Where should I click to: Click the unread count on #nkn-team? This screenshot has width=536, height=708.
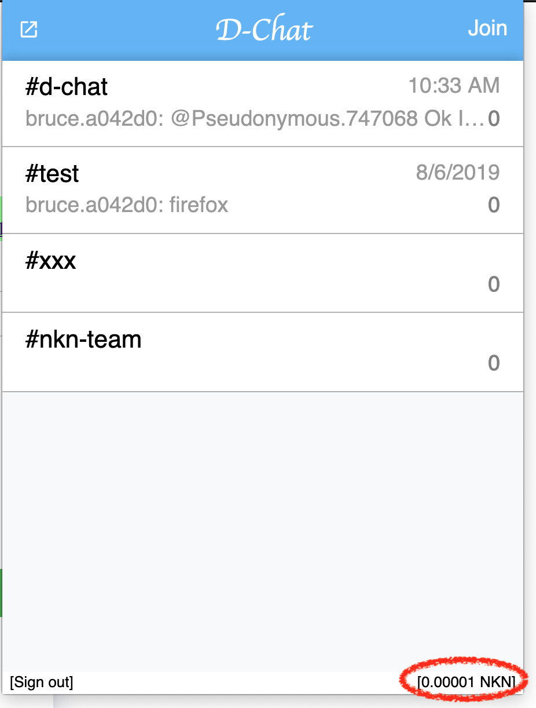(x=493, y=363)
